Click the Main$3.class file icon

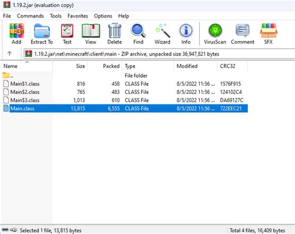6,100
